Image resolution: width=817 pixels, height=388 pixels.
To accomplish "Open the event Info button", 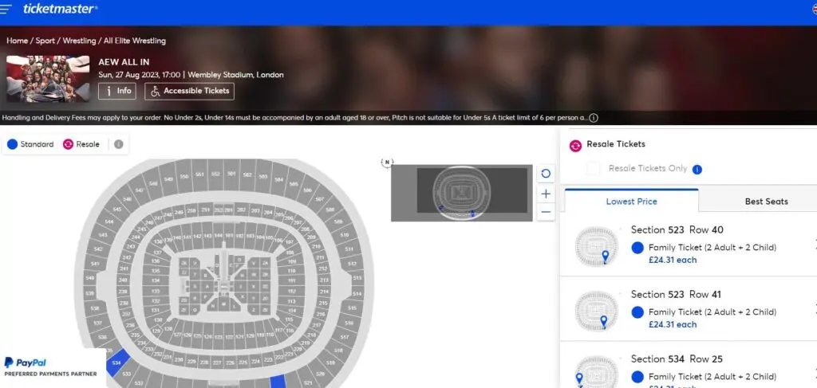I will coord(116,91).
